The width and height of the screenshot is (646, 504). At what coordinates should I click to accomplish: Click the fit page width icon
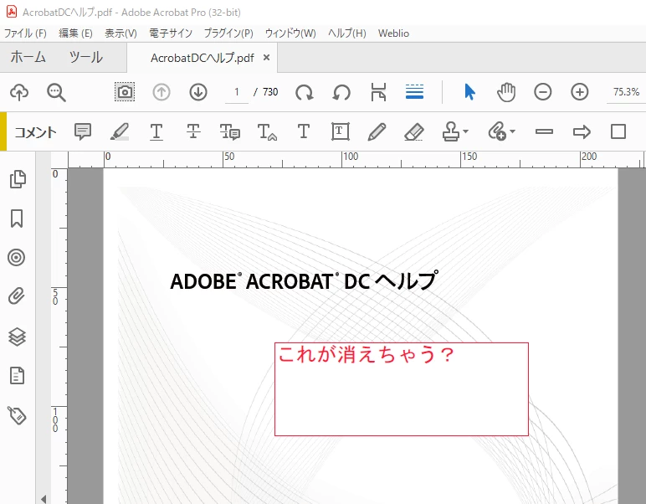[378, 92]
